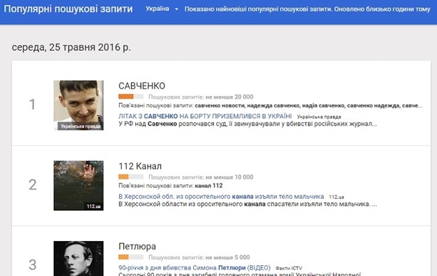The width and height of the screenshot is (437, 276).
Task: Click rank number 3
Action: tap(33, 265)
